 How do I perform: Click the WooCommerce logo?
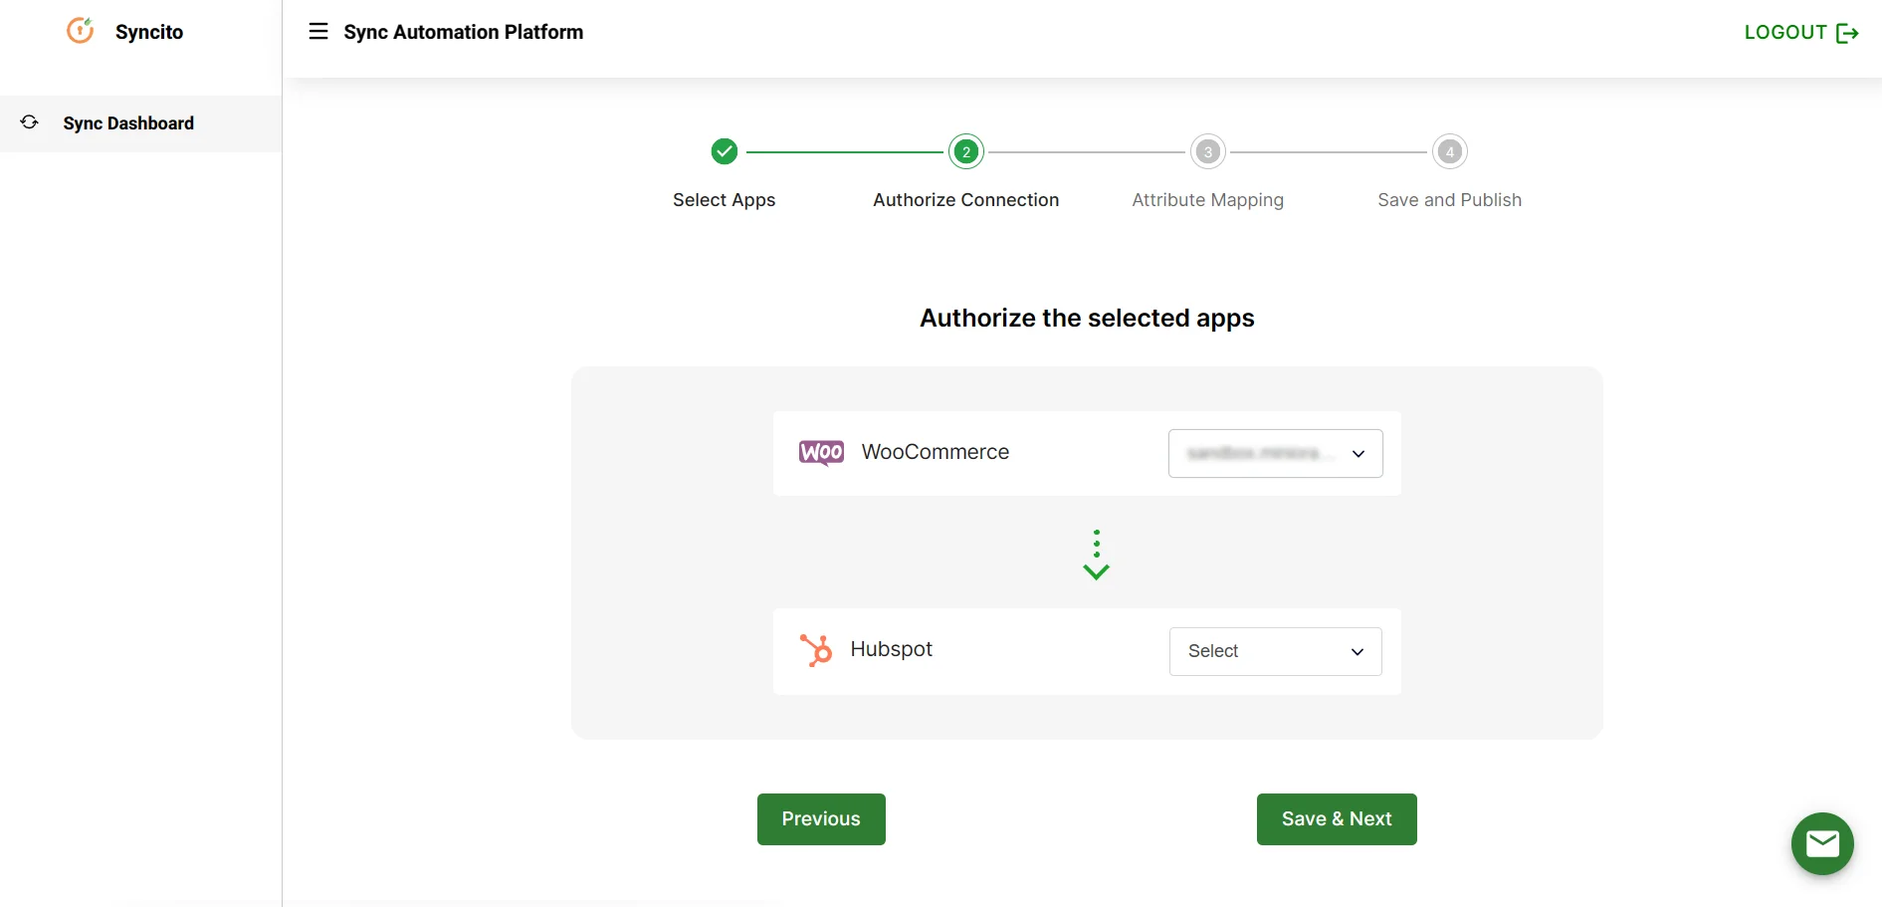point(820,452)
